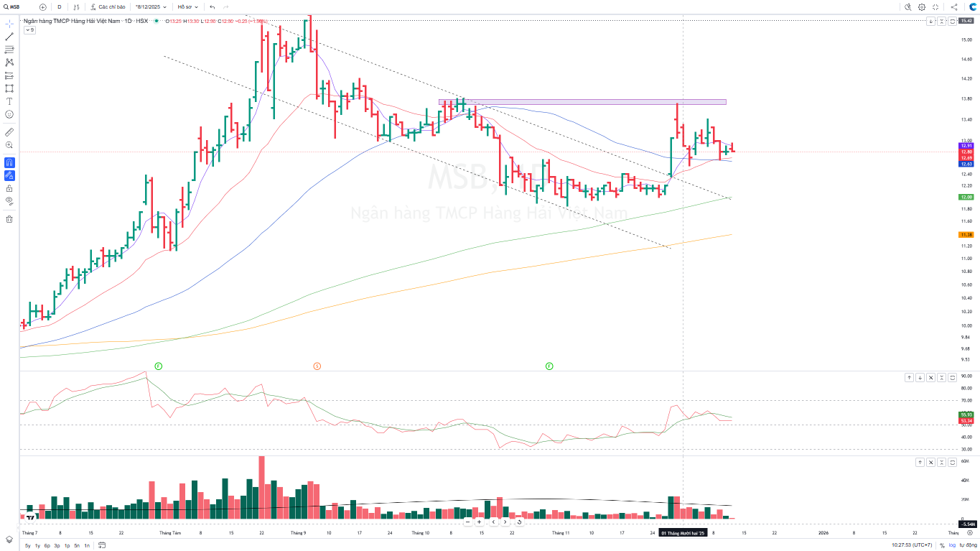980x551 pixels.
Task: Click the purple resistance zone rectangle
Action: click(x=582, y=102)
